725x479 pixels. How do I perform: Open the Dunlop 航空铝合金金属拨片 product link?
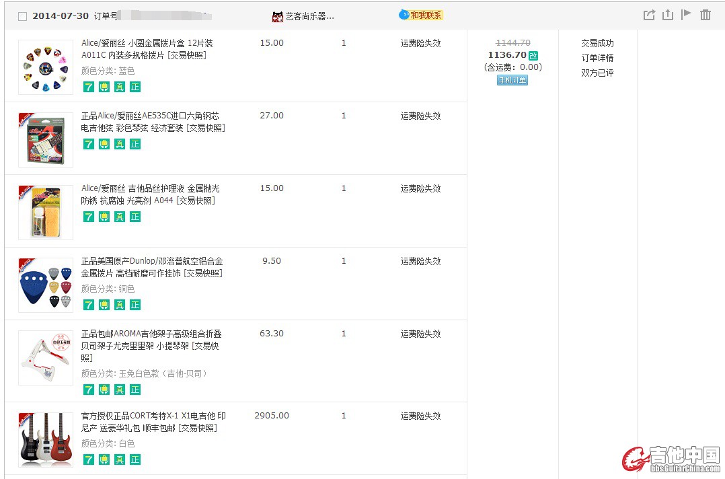pos(152,267)
